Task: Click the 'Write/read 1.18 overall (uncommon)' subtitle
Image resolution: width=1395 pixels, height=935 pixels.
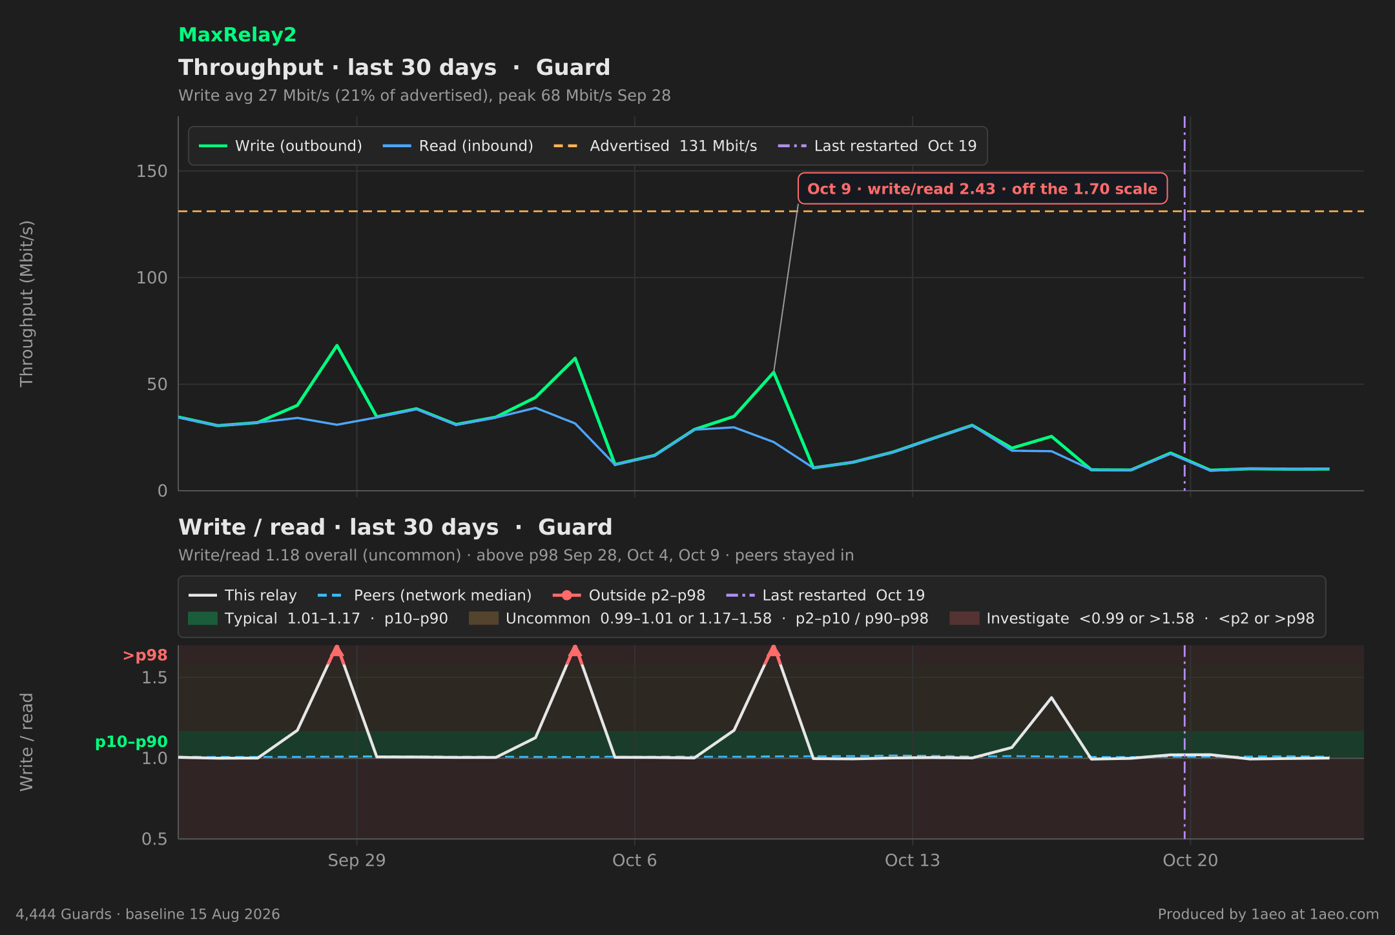Action: (x=515, y=555)
